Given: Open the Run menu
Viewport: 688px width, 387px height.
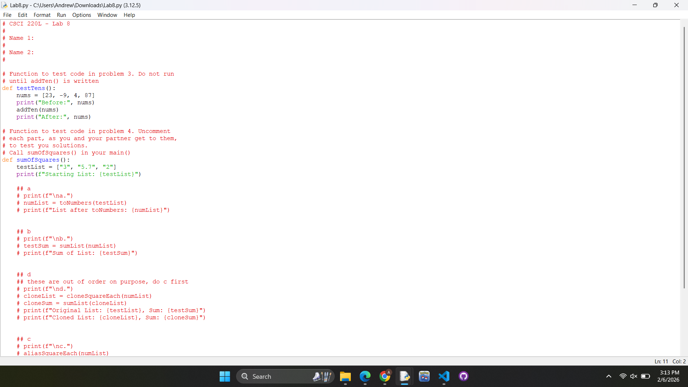Looking at the screenshot, I should (x=61, y=15).
